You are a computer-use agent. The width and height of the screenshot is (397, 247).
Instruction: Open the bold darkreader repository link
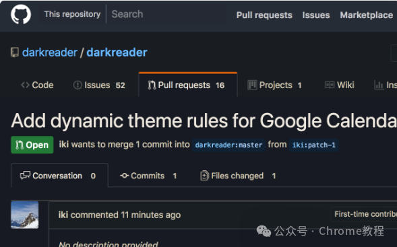[x=117, y=52]
